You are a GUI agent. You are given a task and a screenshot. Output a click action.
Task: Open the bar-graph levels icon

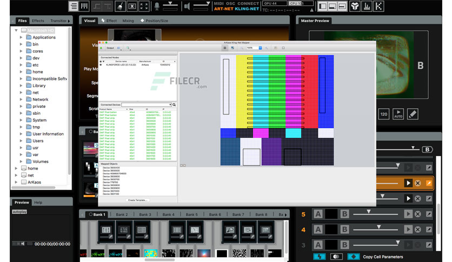[x=367, y=6]
